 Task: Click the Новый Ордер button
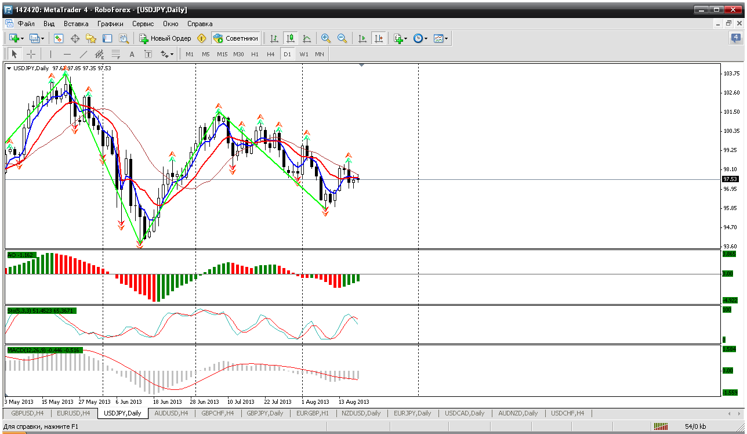click(165, 38)
